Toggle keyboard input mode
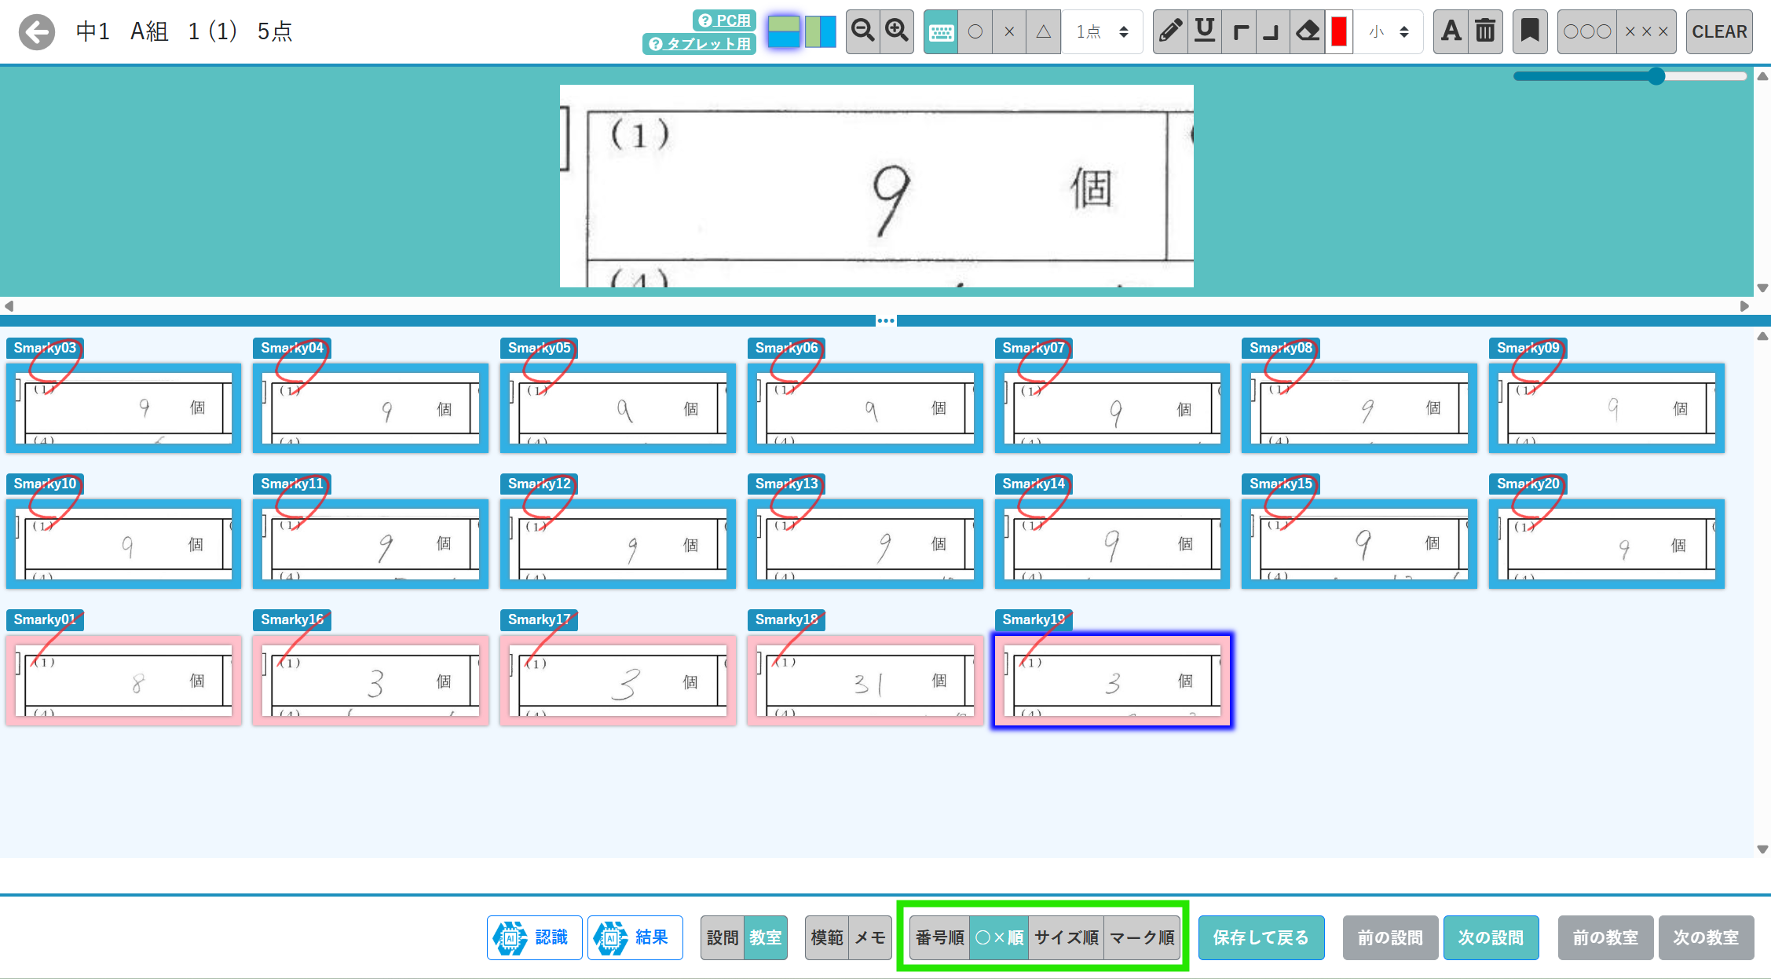This screenshot has width=1771, height=979. tap(941, 31)
